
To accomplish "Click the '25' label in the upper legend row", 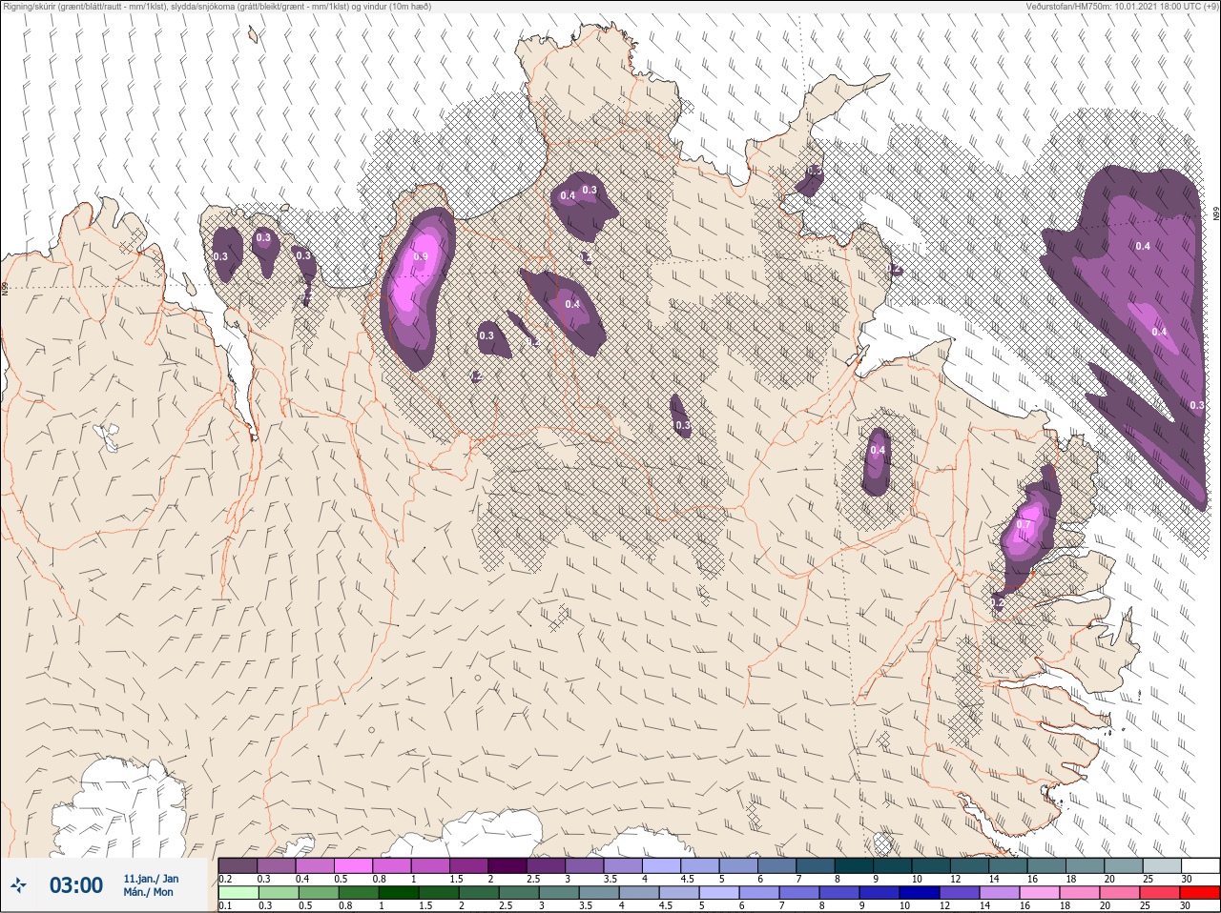I will (x=1147, y=879).
